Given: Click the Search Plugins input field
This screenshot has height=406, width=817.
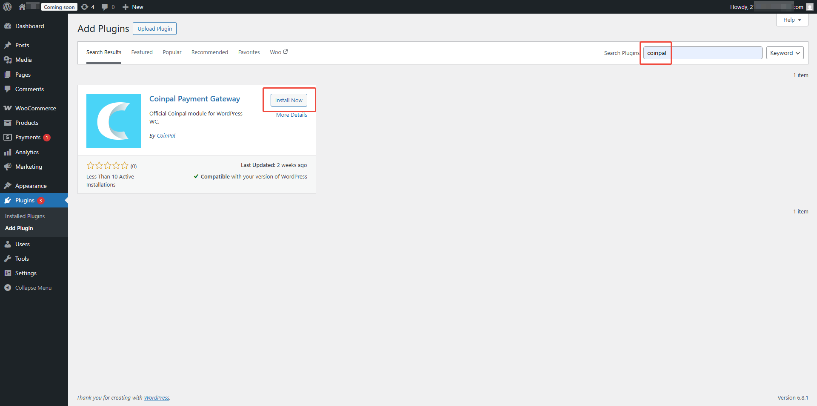Looking at the screenshot, I should point(703,53).
